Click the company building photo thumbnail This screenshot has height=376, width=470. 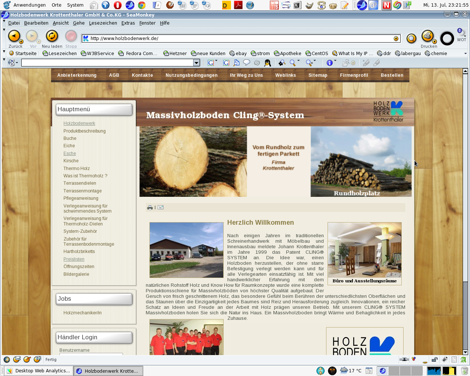(187, 250)
